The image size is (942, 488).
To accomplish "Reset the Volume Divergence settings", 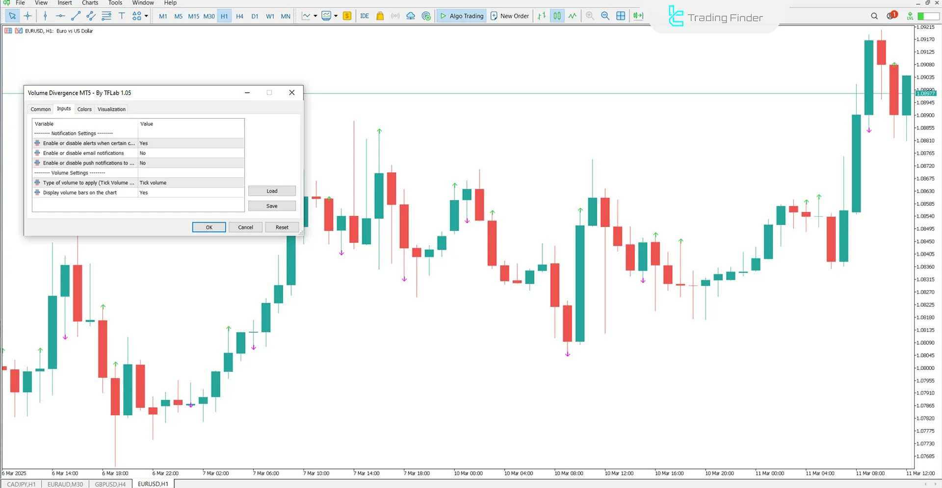I will pos(282,227).
